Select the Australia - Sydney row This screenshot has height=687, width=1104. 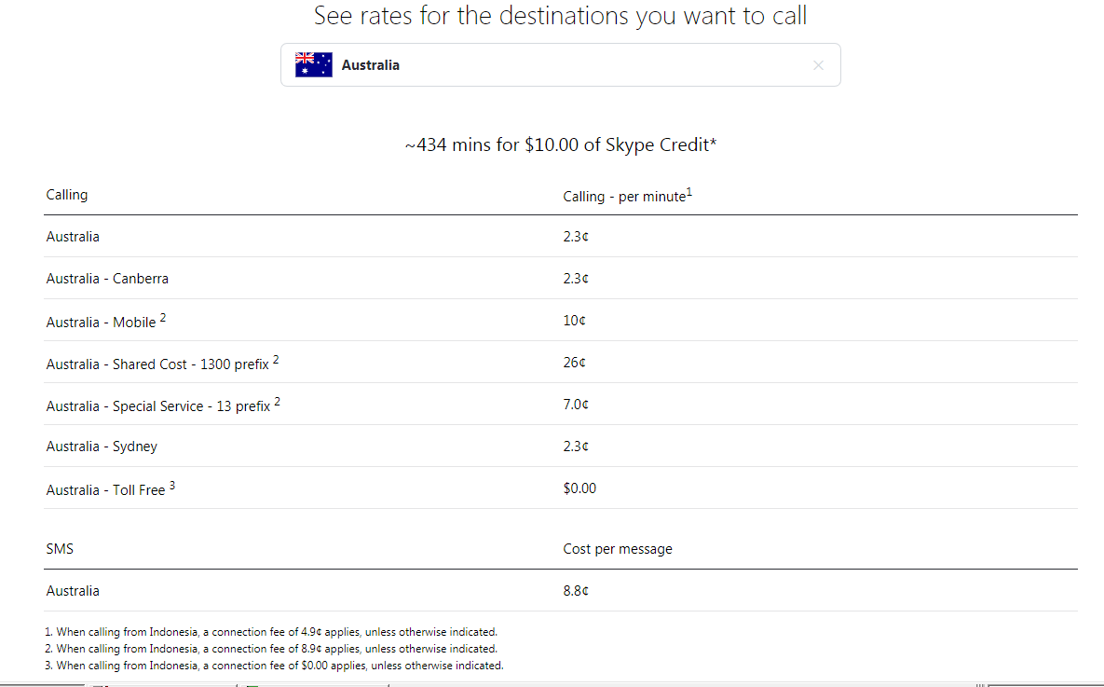pos(561,446)
